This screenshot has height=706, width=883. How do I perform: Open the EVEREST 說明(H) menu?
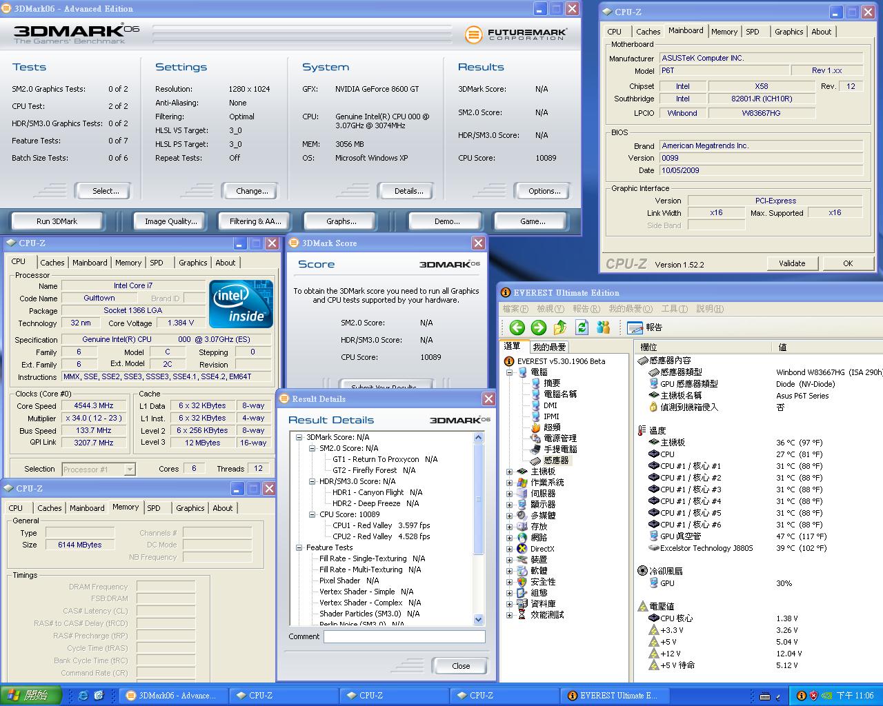click(710, 309)
